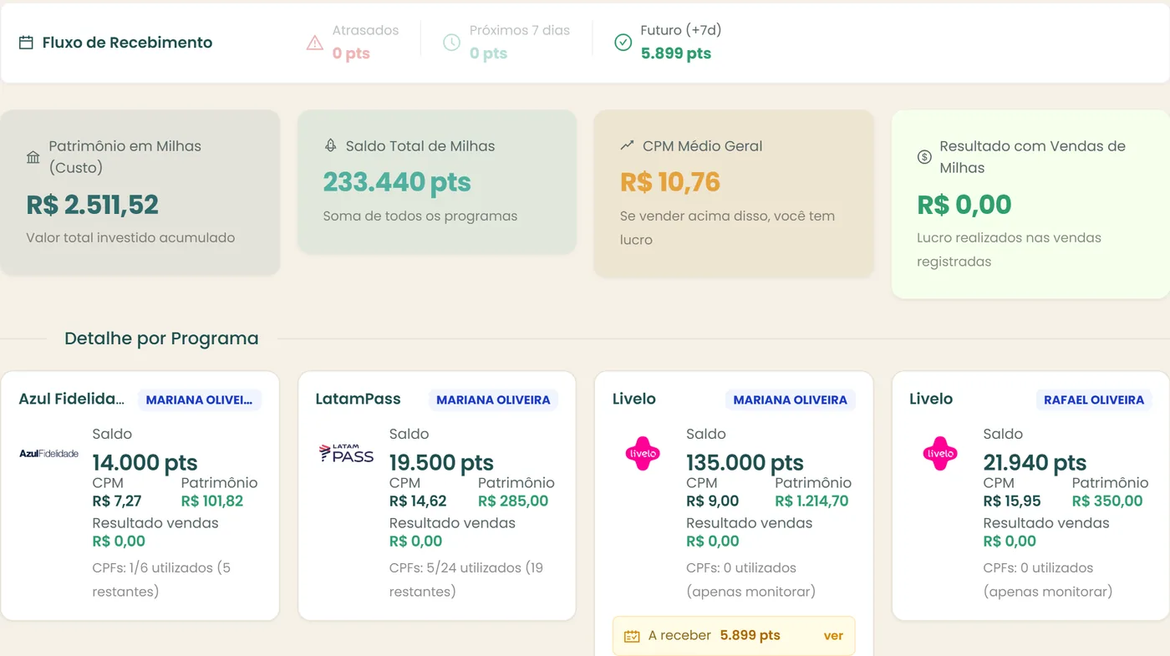Click the Fluxo de Recebimento title
The width and height of the screenshot is (1170, 656).
click(x=127, y=43)
